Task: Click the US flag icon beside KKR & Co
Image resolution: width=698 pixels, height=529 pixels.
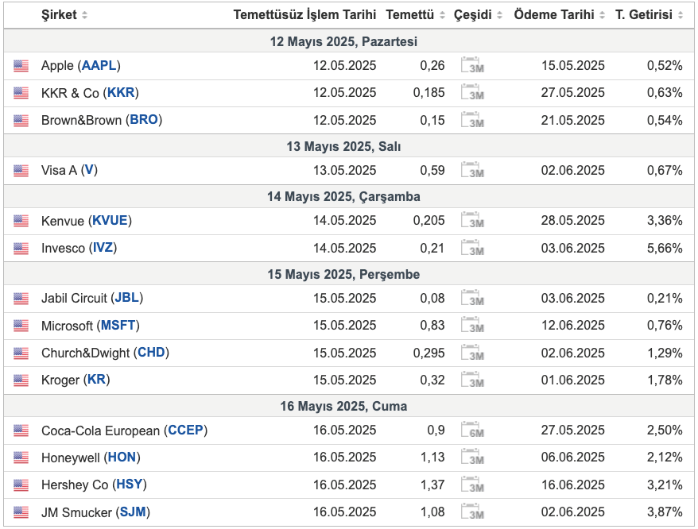Action: tap(21, 93)
